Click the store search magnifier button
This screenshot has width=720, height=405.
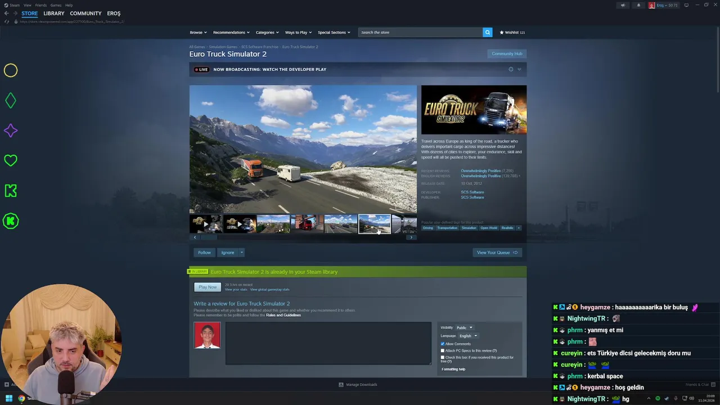coord(488,32)
